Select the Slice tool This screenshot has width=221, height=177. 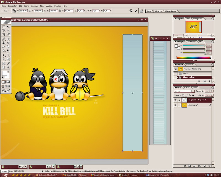tap(8, 34)
